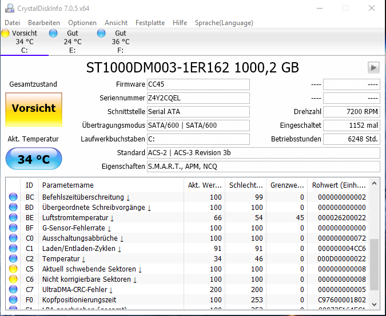The height and width of the screenshot is (316, 386).
Task: Open the Sprache(Language) menu
Action: pos(224,23)
